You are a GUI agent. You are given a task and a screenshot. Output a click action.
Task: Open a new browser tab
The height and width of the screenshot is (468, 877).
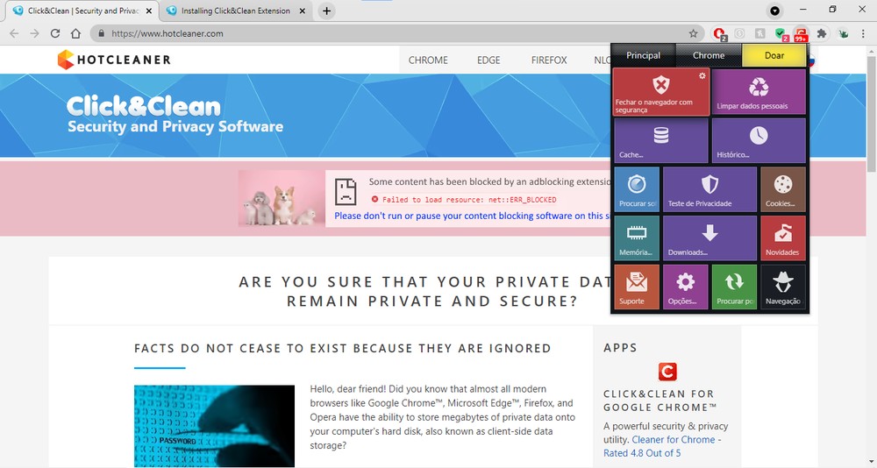coord(326,11)
